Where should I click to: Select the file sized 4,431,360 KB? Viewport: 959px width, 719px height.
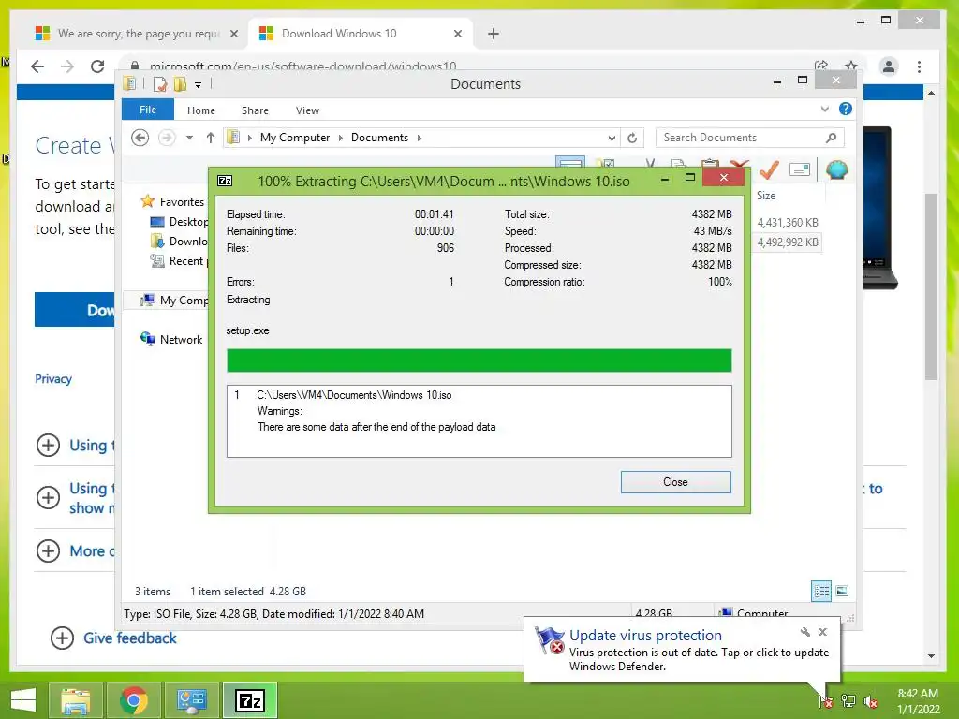pos(787,223)
